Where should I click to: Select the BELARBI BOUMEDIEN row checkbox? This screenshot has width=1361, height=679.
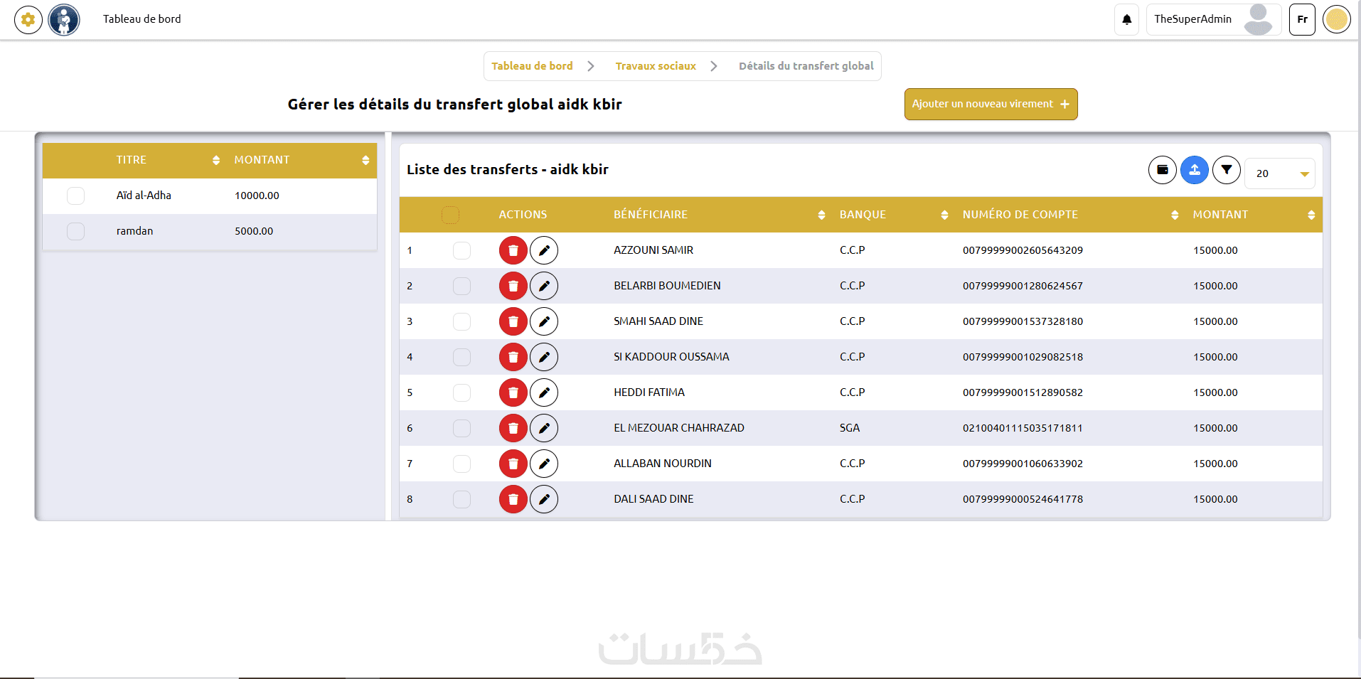pyautogui.click(x=462, y=286)
